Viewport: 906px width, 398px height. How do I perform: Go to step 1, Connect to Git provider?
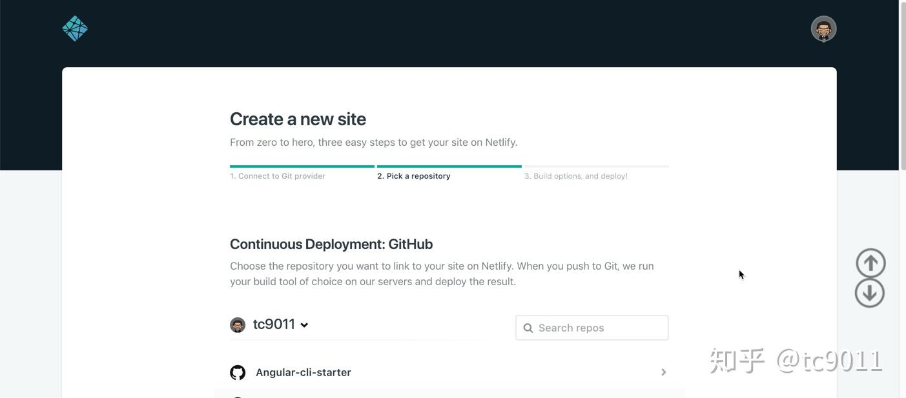278,176
